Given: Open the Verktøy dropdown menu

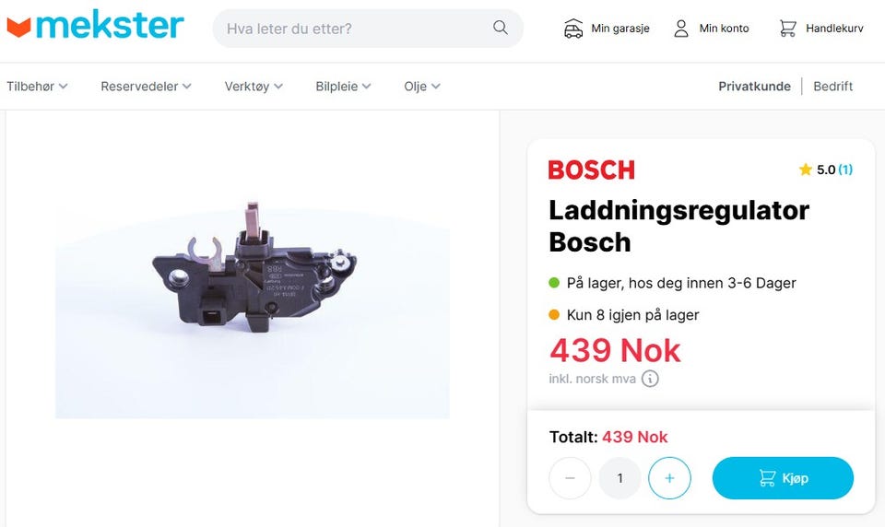Looking at the screenshot, I should click(254, 87).
